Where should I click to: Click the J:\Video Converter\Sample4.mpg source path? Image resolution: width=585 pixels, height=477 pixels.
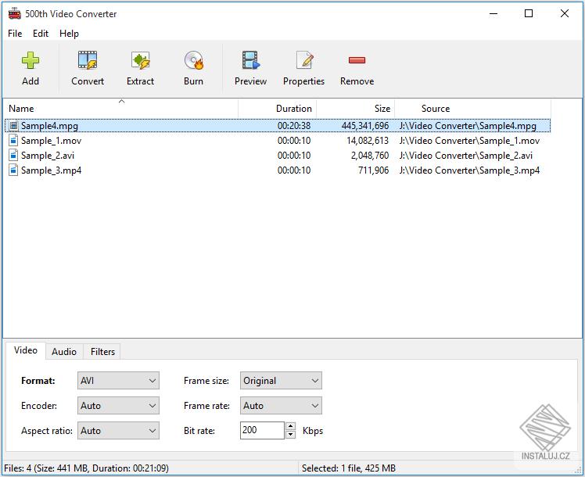point(468,126)
